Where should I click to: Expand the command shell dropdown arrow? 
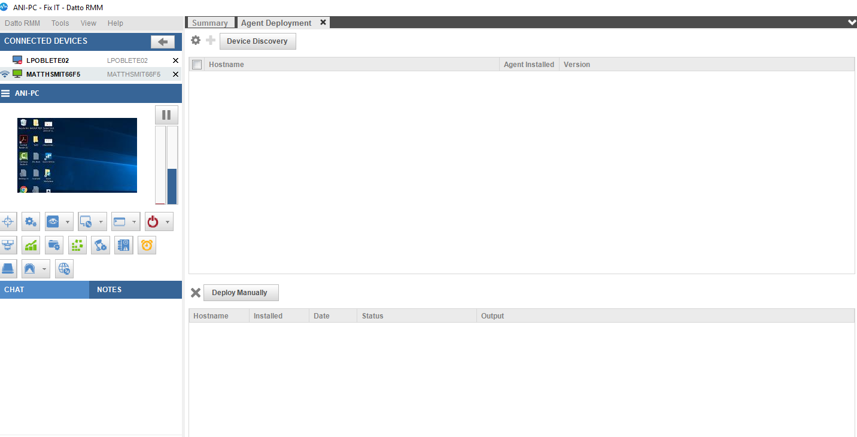134,222
